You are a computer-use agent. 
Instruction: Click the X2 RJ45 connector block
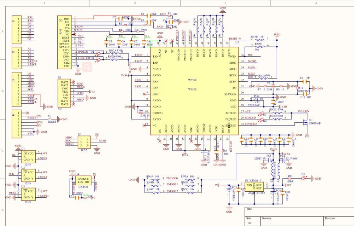66,42
